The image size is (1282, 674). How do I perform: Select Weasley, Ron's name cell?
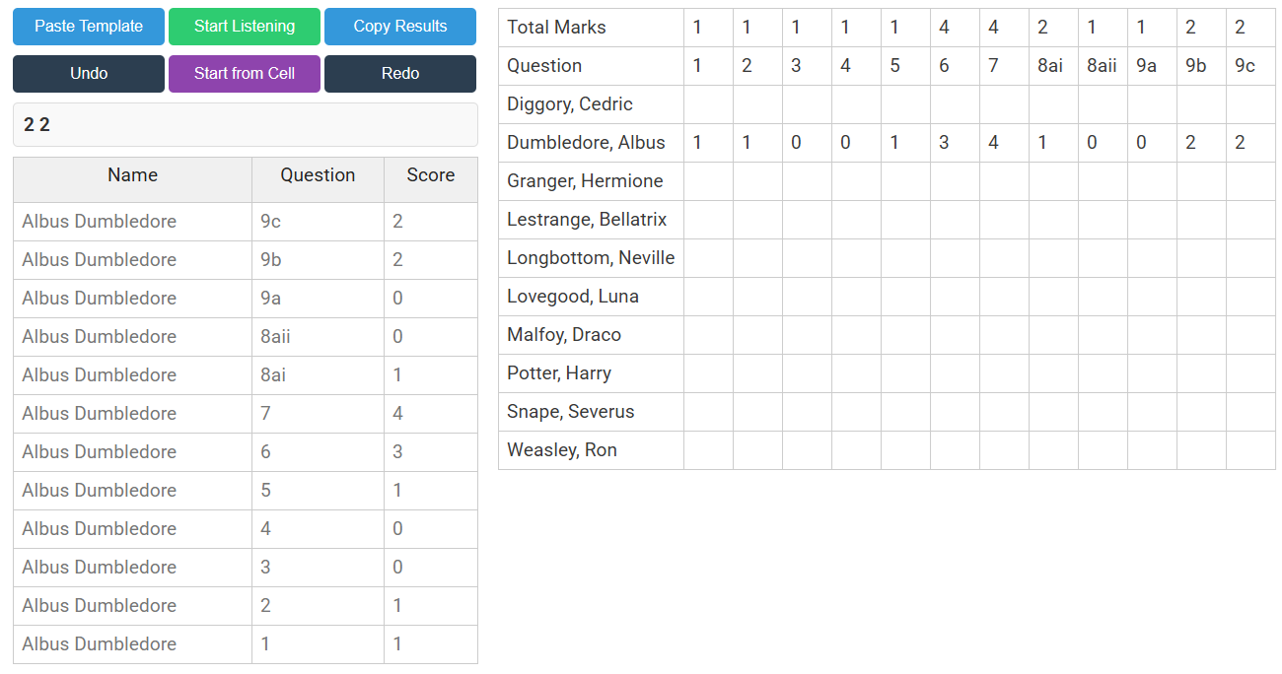(x=561, y=449)
